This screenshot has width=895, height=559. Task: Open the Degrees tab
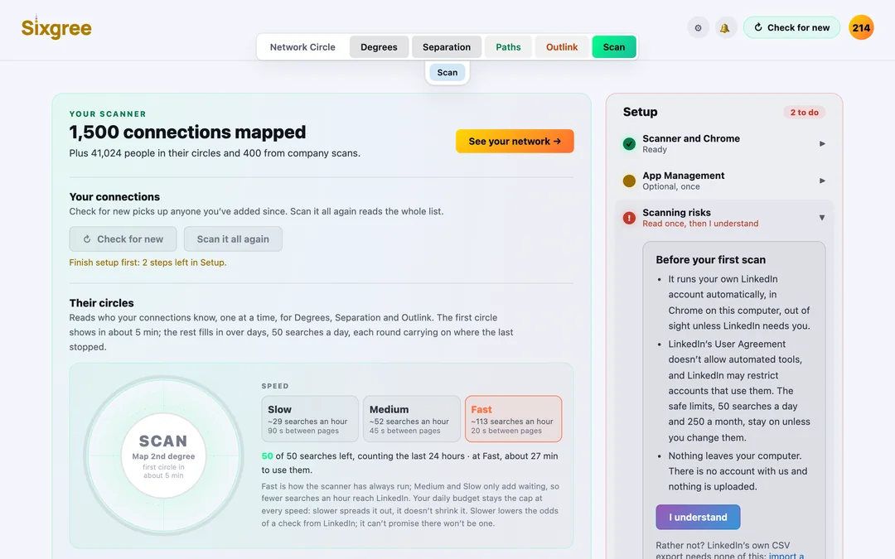click(x=379, y=46)
